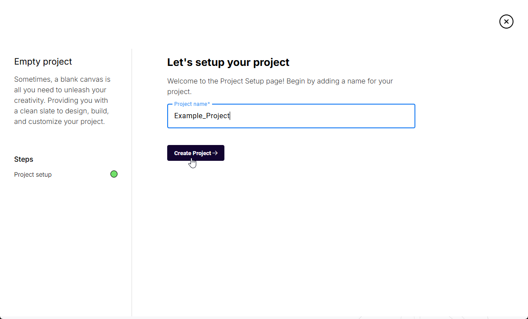The width and height of the screenshot is (528, 319).
Task: Click the arrow icon on Create Project
Action: (215, 153)
